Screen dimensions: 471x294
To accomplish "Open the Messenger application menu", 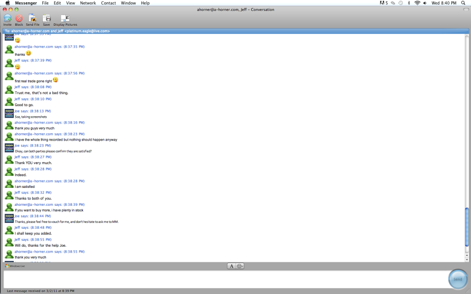I will click(x=26, y=3).
